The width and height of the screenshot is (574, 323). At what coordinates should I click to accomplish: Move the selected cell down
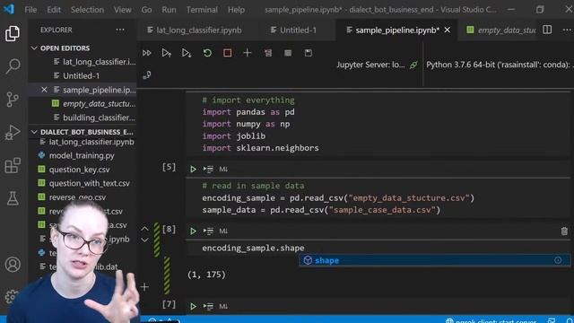(145, 240)
